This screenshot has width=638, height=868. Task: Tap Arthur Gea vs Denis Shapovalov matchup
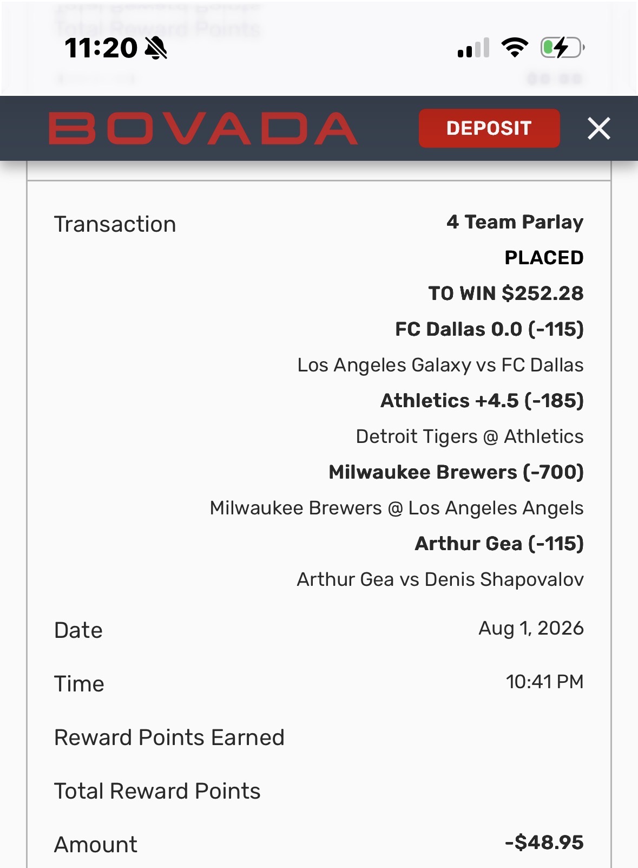[x=440, y=579]
